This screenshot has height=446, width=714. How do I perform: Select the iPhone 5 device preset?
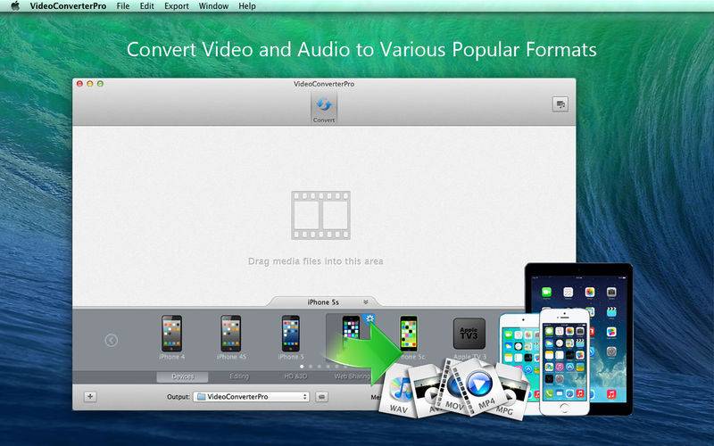[x=291, y=337]
